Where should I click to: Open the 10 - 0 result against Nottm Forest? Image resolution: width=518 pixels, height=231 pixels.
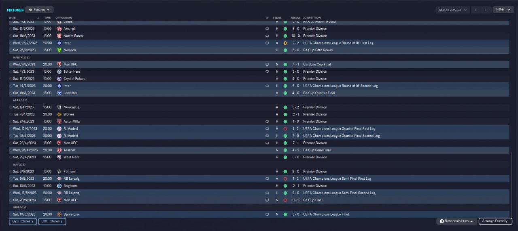pyautogui.click(x=295, y=36)
